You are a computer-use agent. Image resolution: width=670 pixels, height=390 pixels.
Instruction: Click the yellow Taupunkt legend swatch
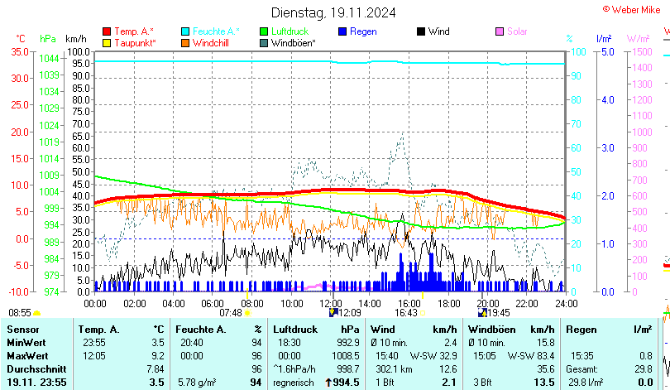click(x=107, y=42)
